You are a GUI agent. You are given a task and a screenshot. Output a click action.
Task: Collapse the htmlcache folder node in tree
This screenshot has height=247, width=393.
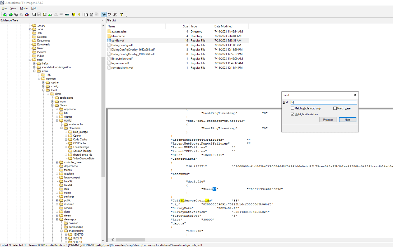(x=62, y=128)
